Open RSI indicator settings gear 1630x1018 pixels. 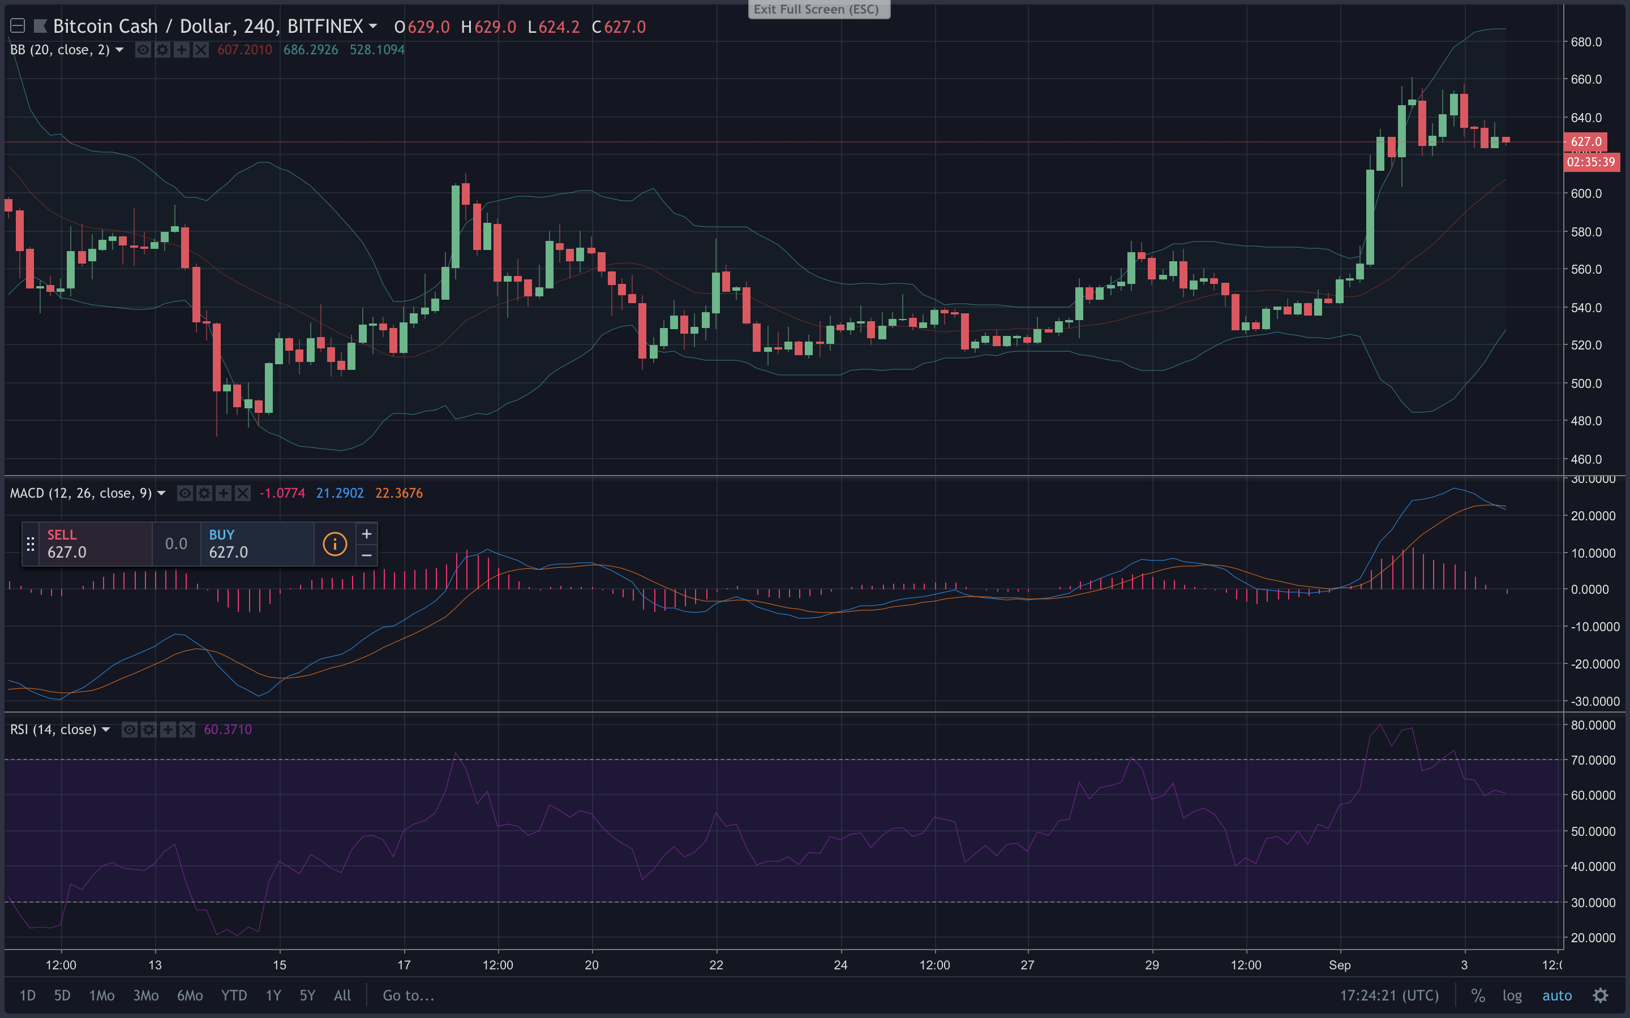tap(149, 730)
